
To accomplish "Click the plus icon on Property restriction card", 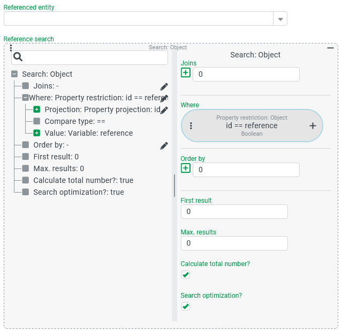I will 313,126.
